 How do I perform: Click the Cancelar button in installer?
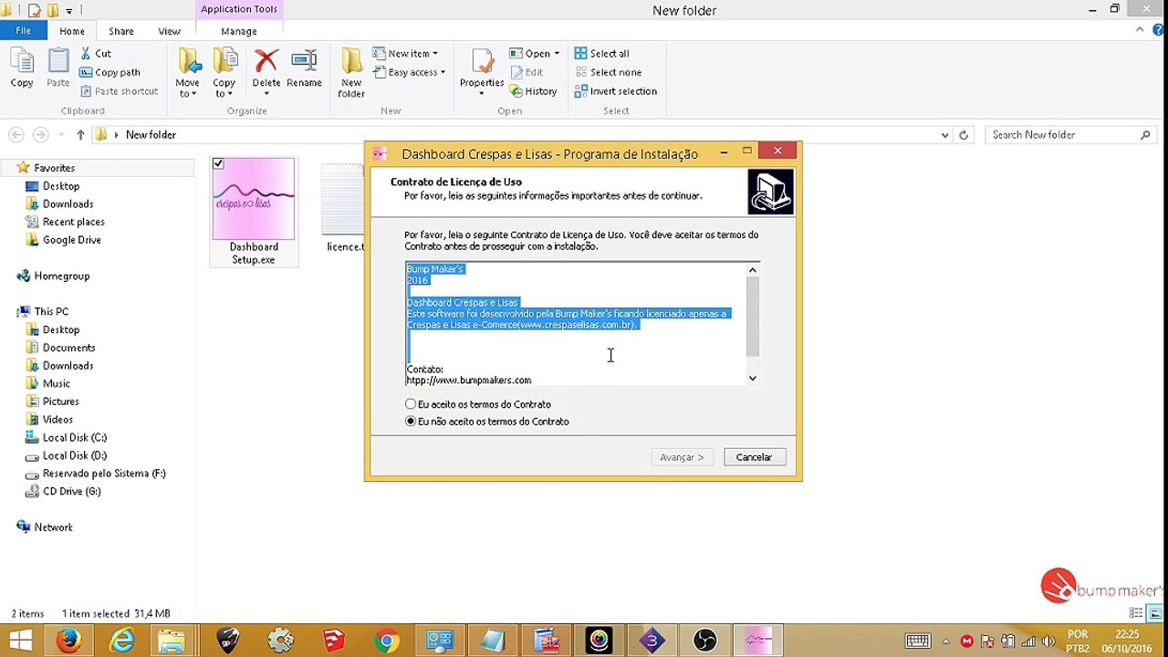pos(754,457)
